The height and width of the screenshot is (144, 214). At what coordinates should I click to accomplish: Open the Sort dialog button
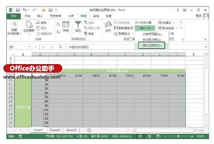click(x=66, y=27)
